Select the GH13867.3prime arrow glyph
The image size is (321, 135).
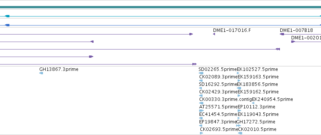[41, 73]
